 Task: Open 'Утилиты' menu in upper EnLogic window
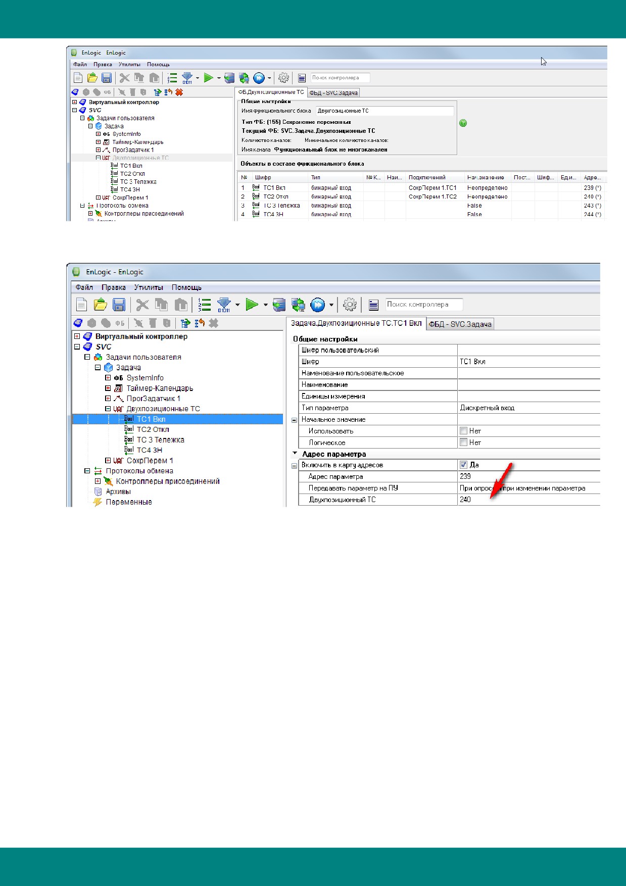tap(129, 65)
